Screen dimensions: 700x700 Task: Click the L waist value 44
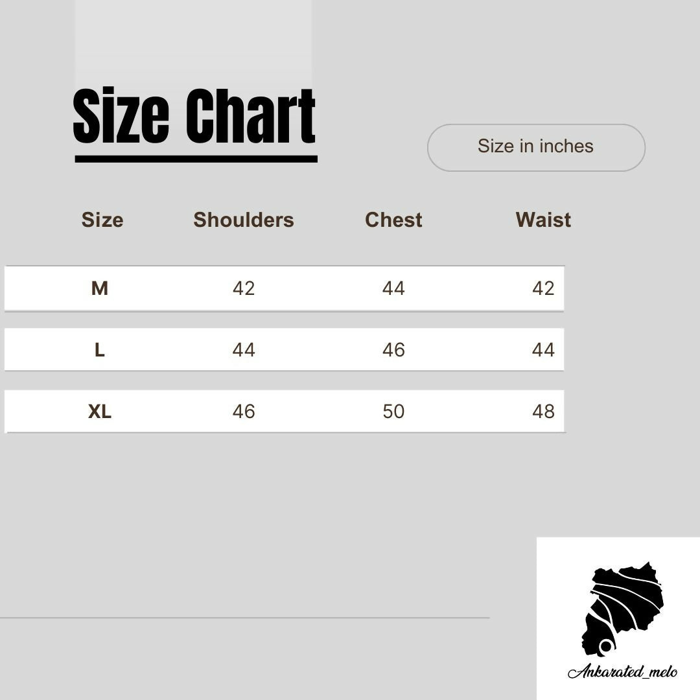(543, 350)
